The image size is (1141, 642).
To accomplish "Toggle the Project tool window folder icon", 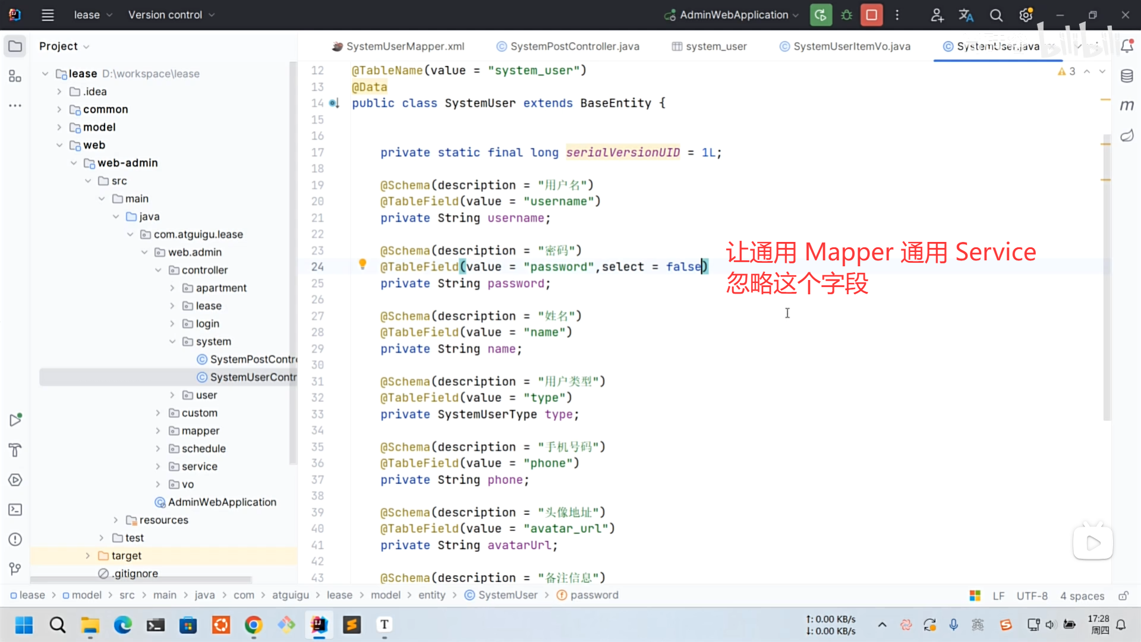I will coord(15,46).
